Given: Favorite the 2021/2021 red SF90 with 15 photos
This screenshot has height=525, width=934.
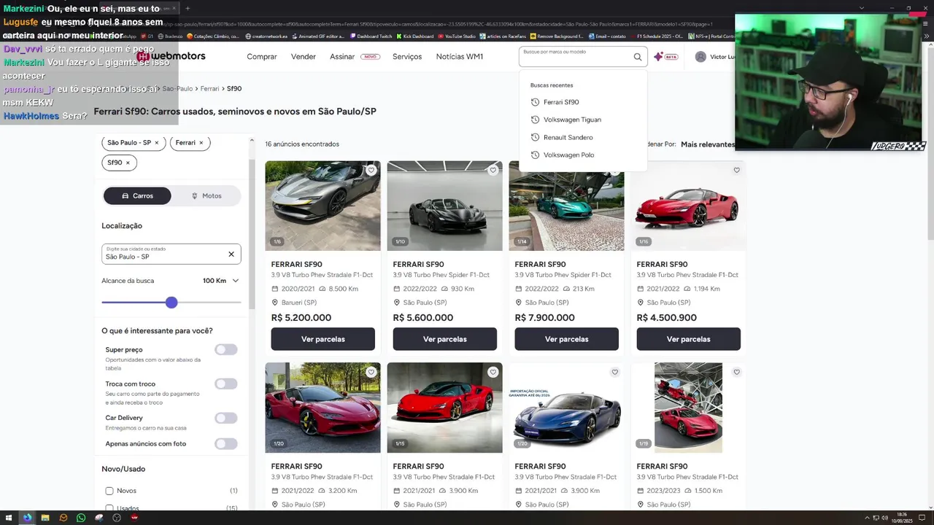Looking at the screenshot, I should pyautogui.click(x=493, y=373).
